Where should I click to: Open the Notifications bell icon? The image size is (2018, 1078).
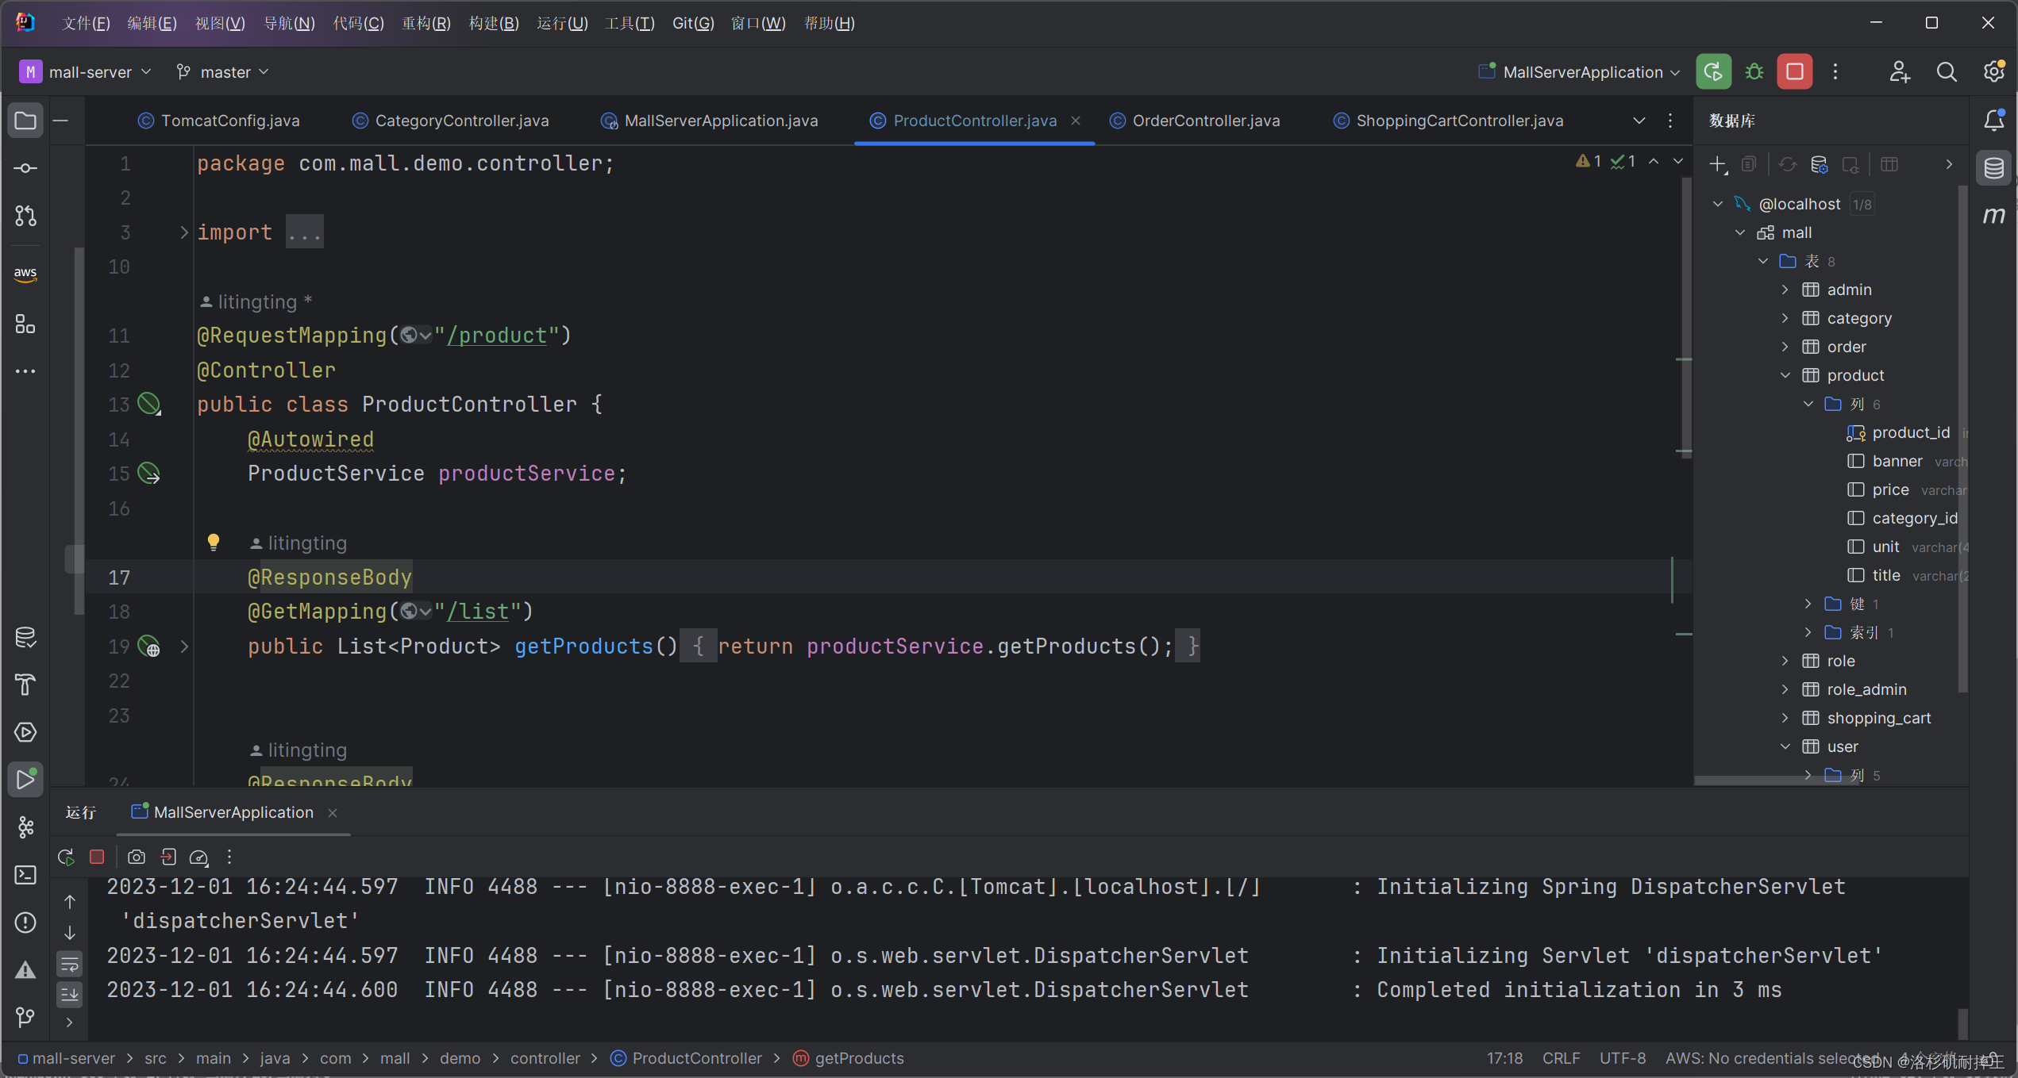[x=1994, y=121]
